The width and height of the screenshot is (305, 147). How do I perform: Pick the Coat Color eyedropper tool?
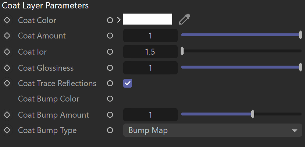click(x=184, y=19)
